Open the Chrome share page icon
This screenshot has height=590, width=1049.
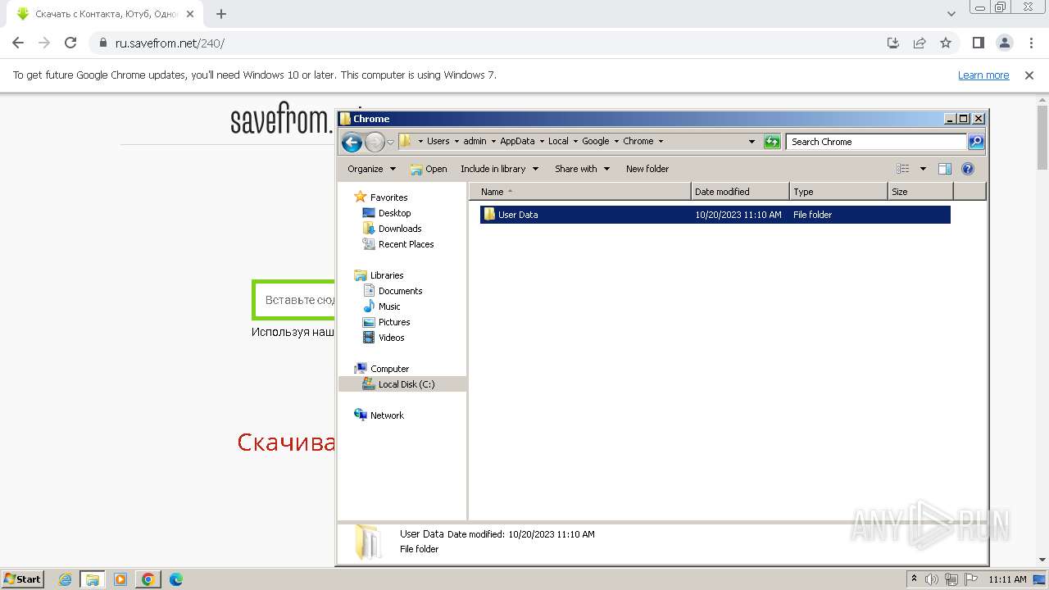(x=920, y=43)
